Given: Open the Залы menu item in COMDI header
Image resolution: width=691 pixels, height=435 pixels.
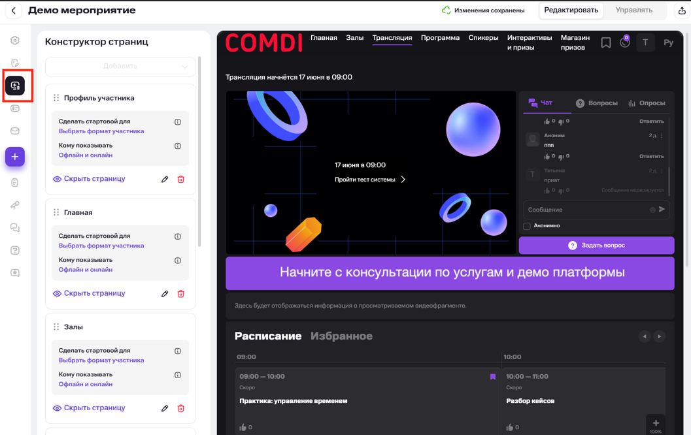Looking at the screenshot, I should (355, 38).
